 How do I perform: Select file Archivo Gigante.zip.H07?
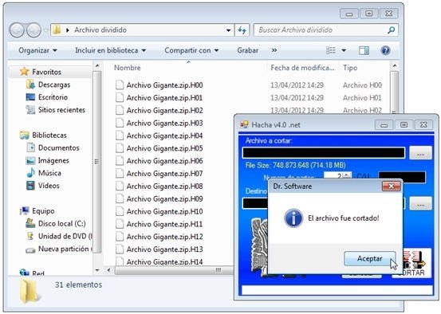click(164, 174)
